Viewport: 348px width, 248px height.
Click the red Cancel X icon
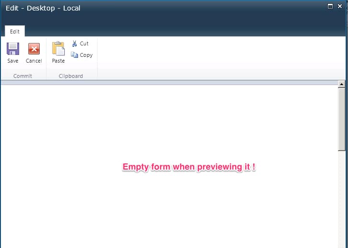tap(34, 49)
